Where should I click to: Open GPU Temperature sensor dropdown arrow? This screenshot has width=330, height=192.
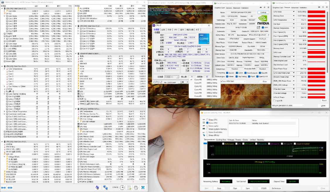coord(294,20)
